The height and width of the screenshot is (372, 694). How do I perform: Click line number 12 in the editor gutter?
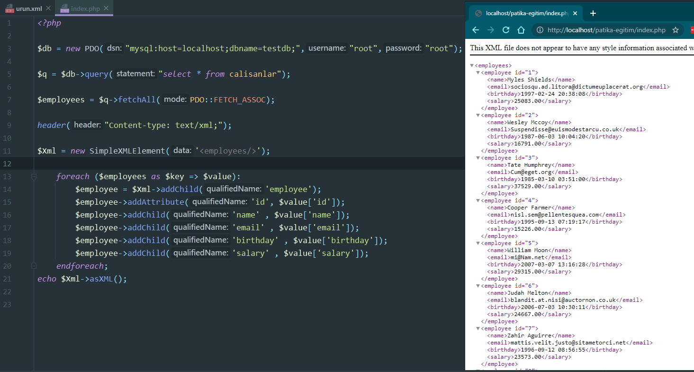(7, 164)
